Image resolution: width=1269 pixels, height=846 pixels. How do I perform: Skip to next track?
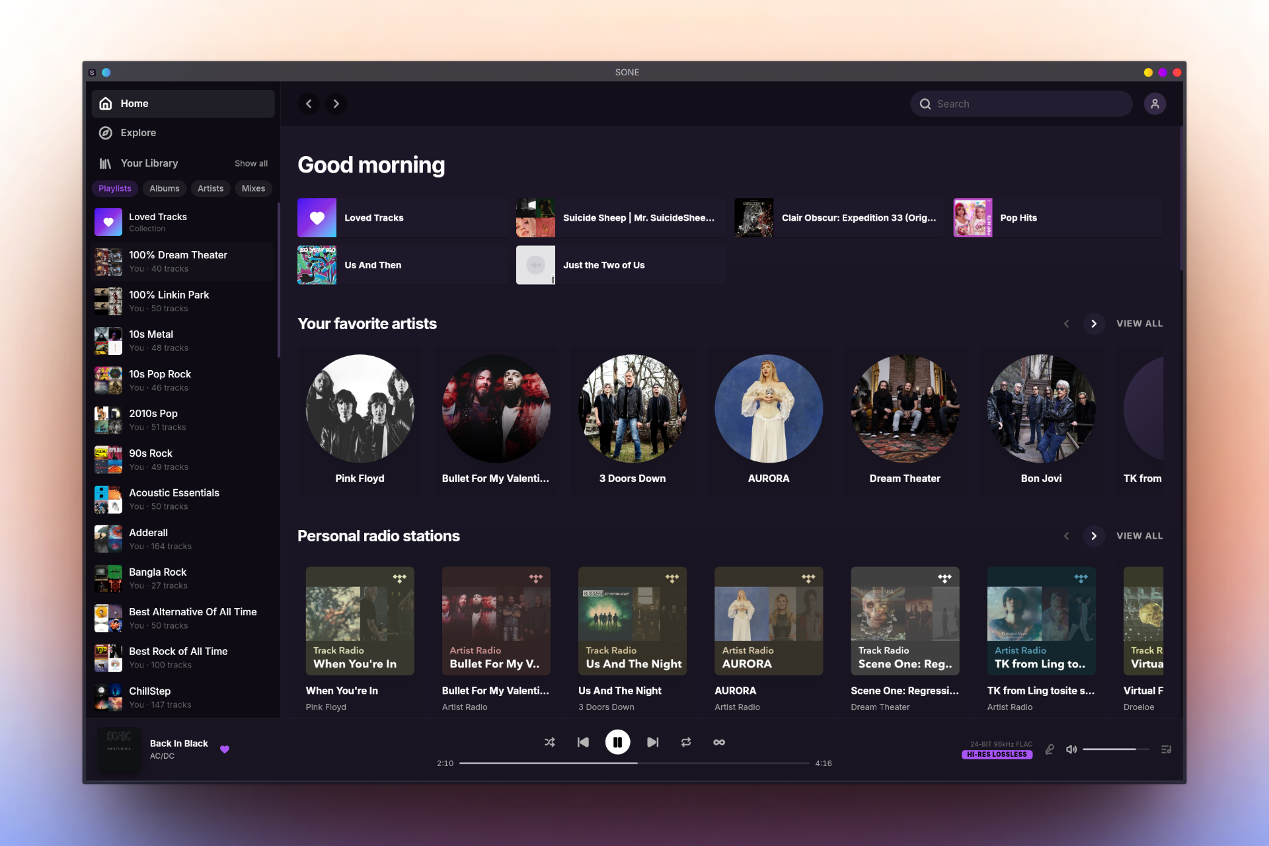point(652,742)
